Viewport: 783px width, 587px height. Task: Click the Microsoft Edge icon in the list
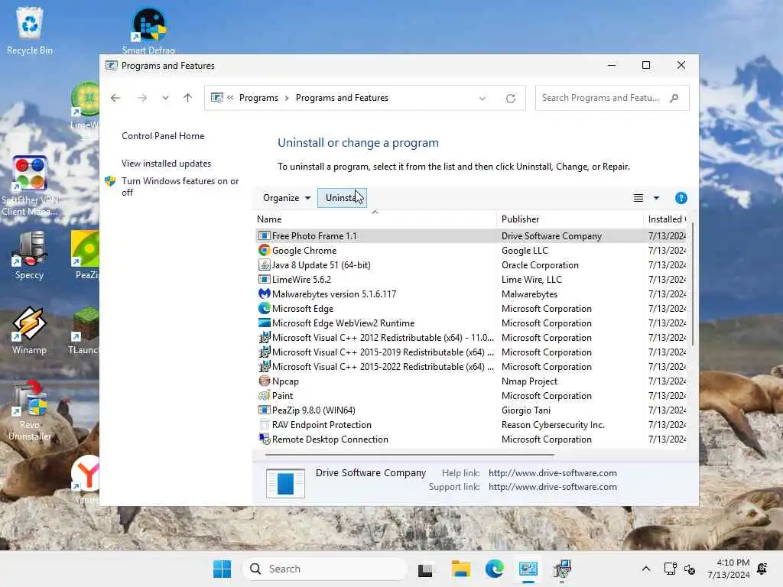point(264,309)
